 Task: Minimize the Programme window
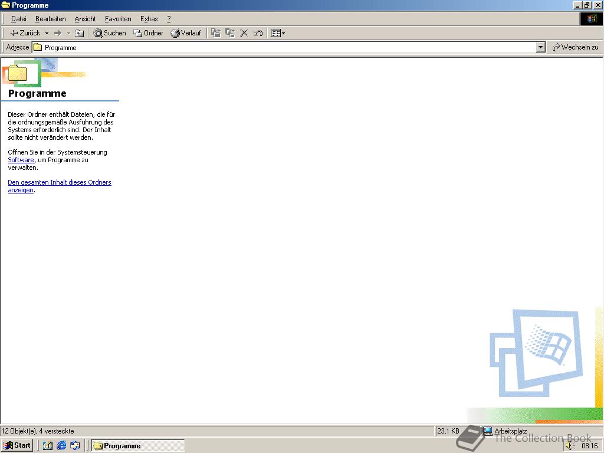(x=578, y=5)
